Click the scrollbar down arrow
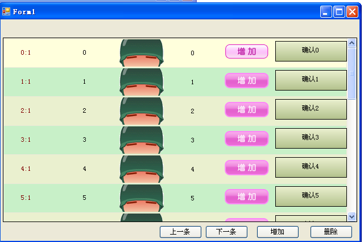The width and height of the screenshot is (364, 242). pos(351,216)
